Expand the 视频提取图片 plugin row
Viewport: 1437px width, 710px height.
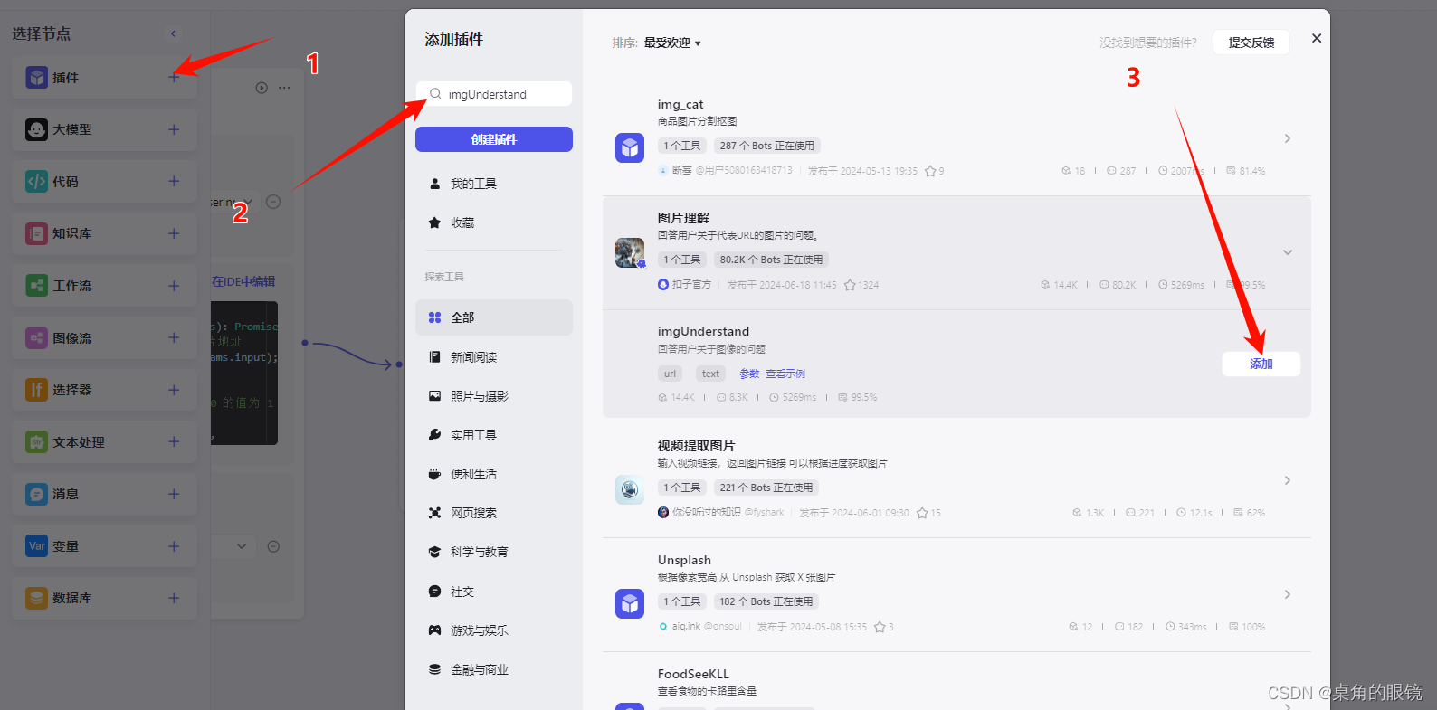point(1287,480)
